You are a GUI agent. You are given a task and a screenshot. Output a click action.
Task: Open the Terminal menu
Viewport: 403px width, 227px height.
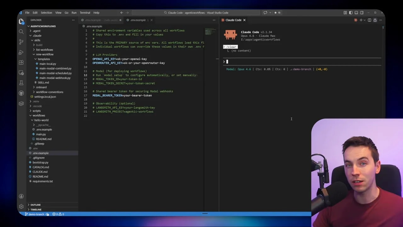(85, 13)
